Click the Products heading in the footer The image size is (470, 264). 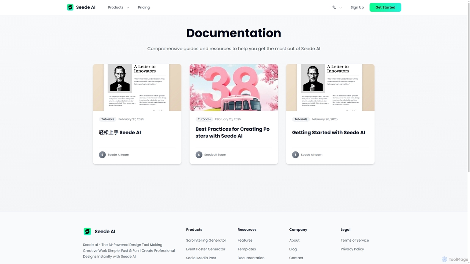194,230
